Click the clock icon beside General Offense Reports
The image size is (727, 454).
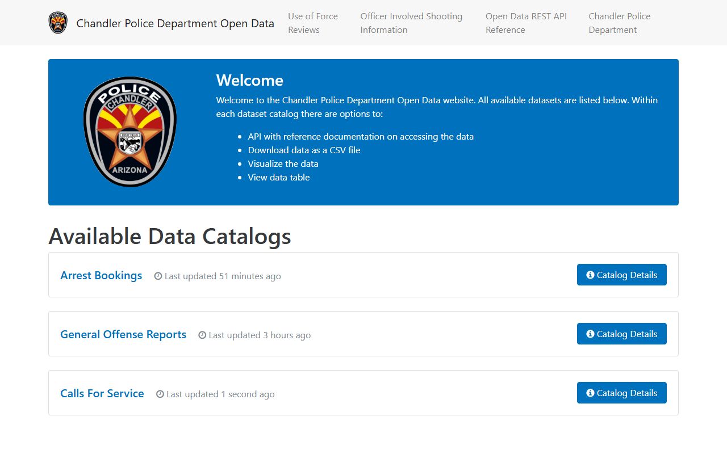202,335
